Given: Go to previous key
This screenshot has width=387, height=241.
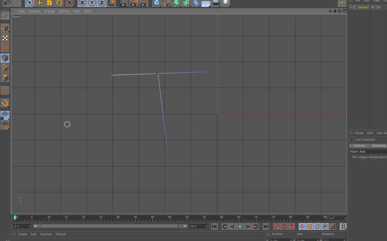Looking at the screenshot, I should click(225, 226).
